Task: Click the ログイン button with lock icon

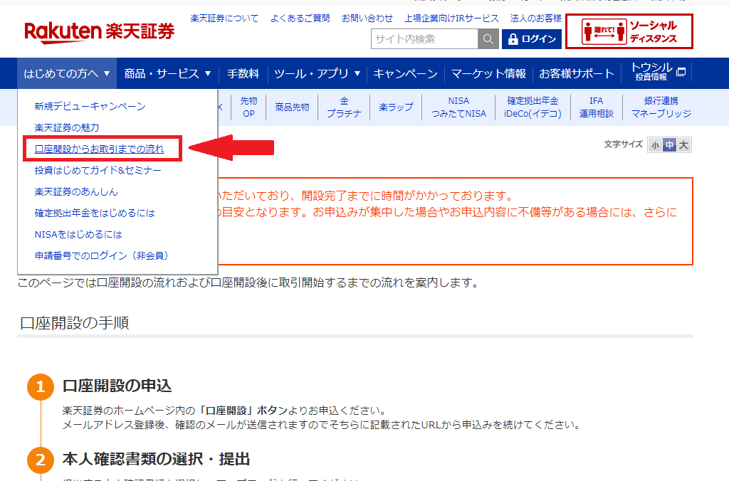Action: coord(531,39)
